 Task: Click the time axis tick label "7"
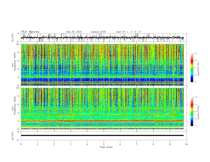137,144
